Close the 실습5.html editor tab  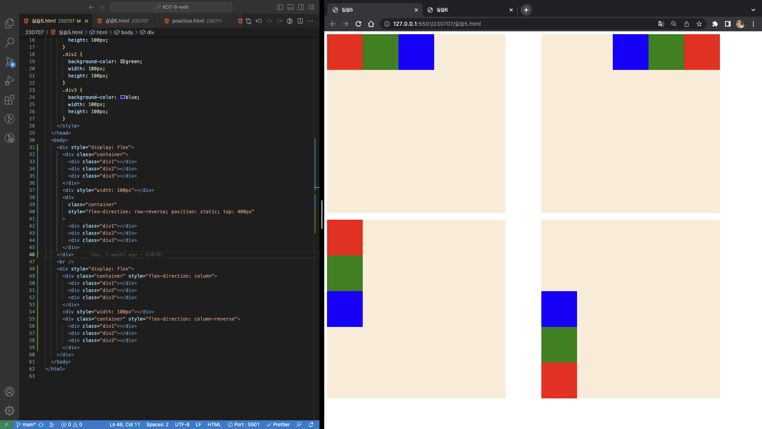click(x=86, y=21)
